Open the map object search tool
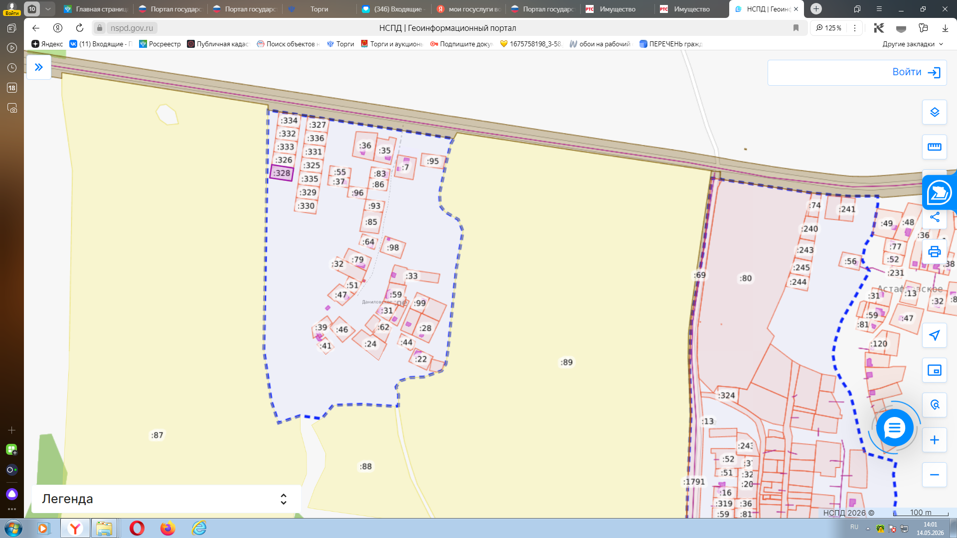The image size is (957, 538). (x=934, y=405)
